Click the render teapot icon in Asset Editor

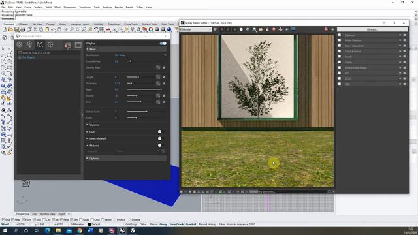point(68,45)
